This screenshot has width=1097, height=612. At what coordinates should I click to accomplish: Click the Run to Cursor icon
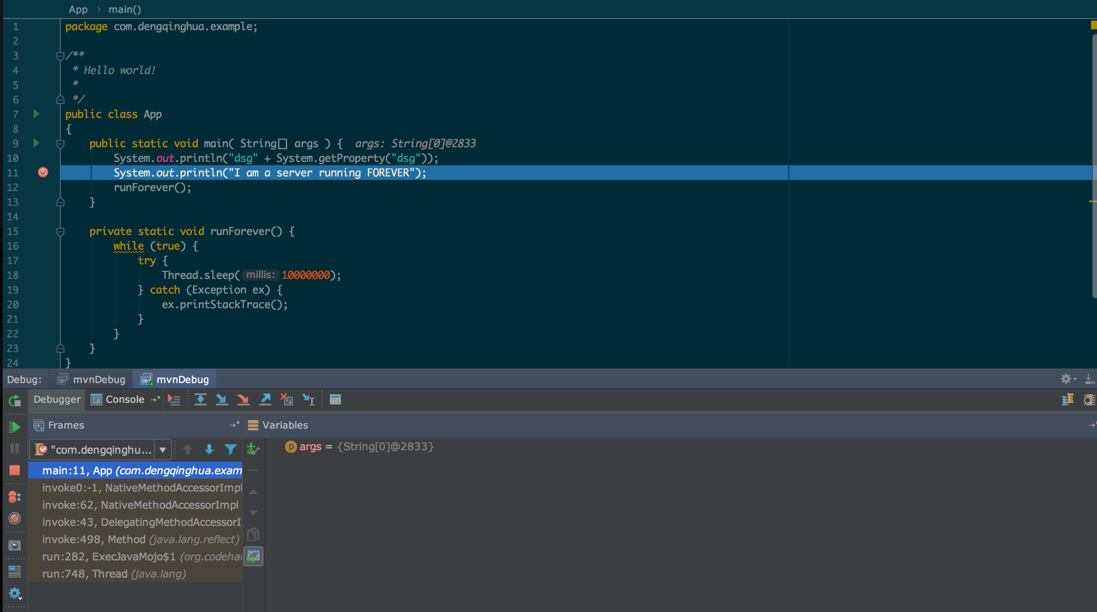pos(308,399)
